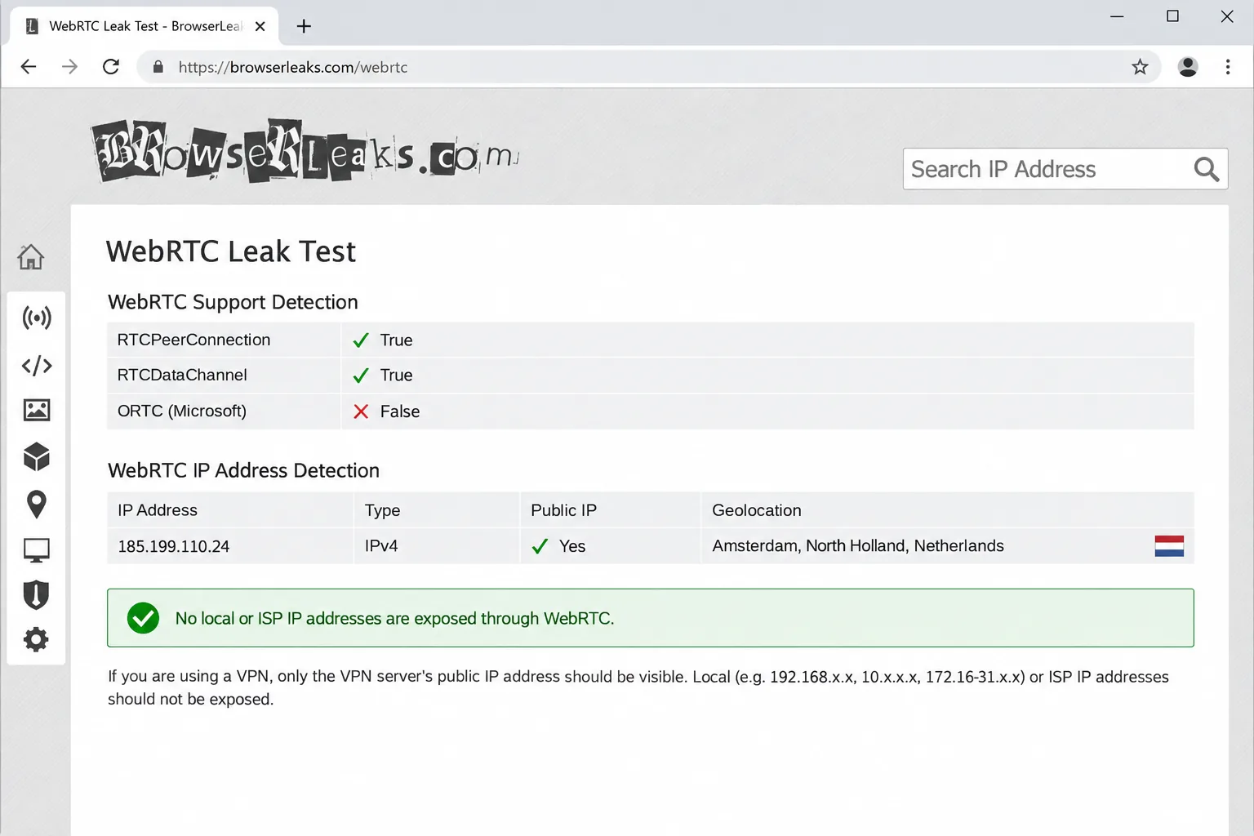Click the Public IP column header
This screenshot has width=1254, height=836.
pos(563,510)
